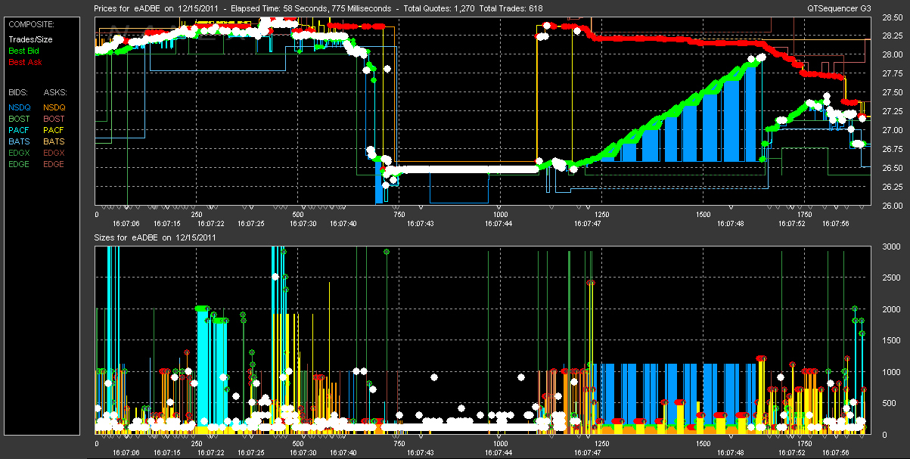Screen dimensions: 910x459
Task: Click the 'QTSequencer G3' label
Action: [x=839, y=8]
